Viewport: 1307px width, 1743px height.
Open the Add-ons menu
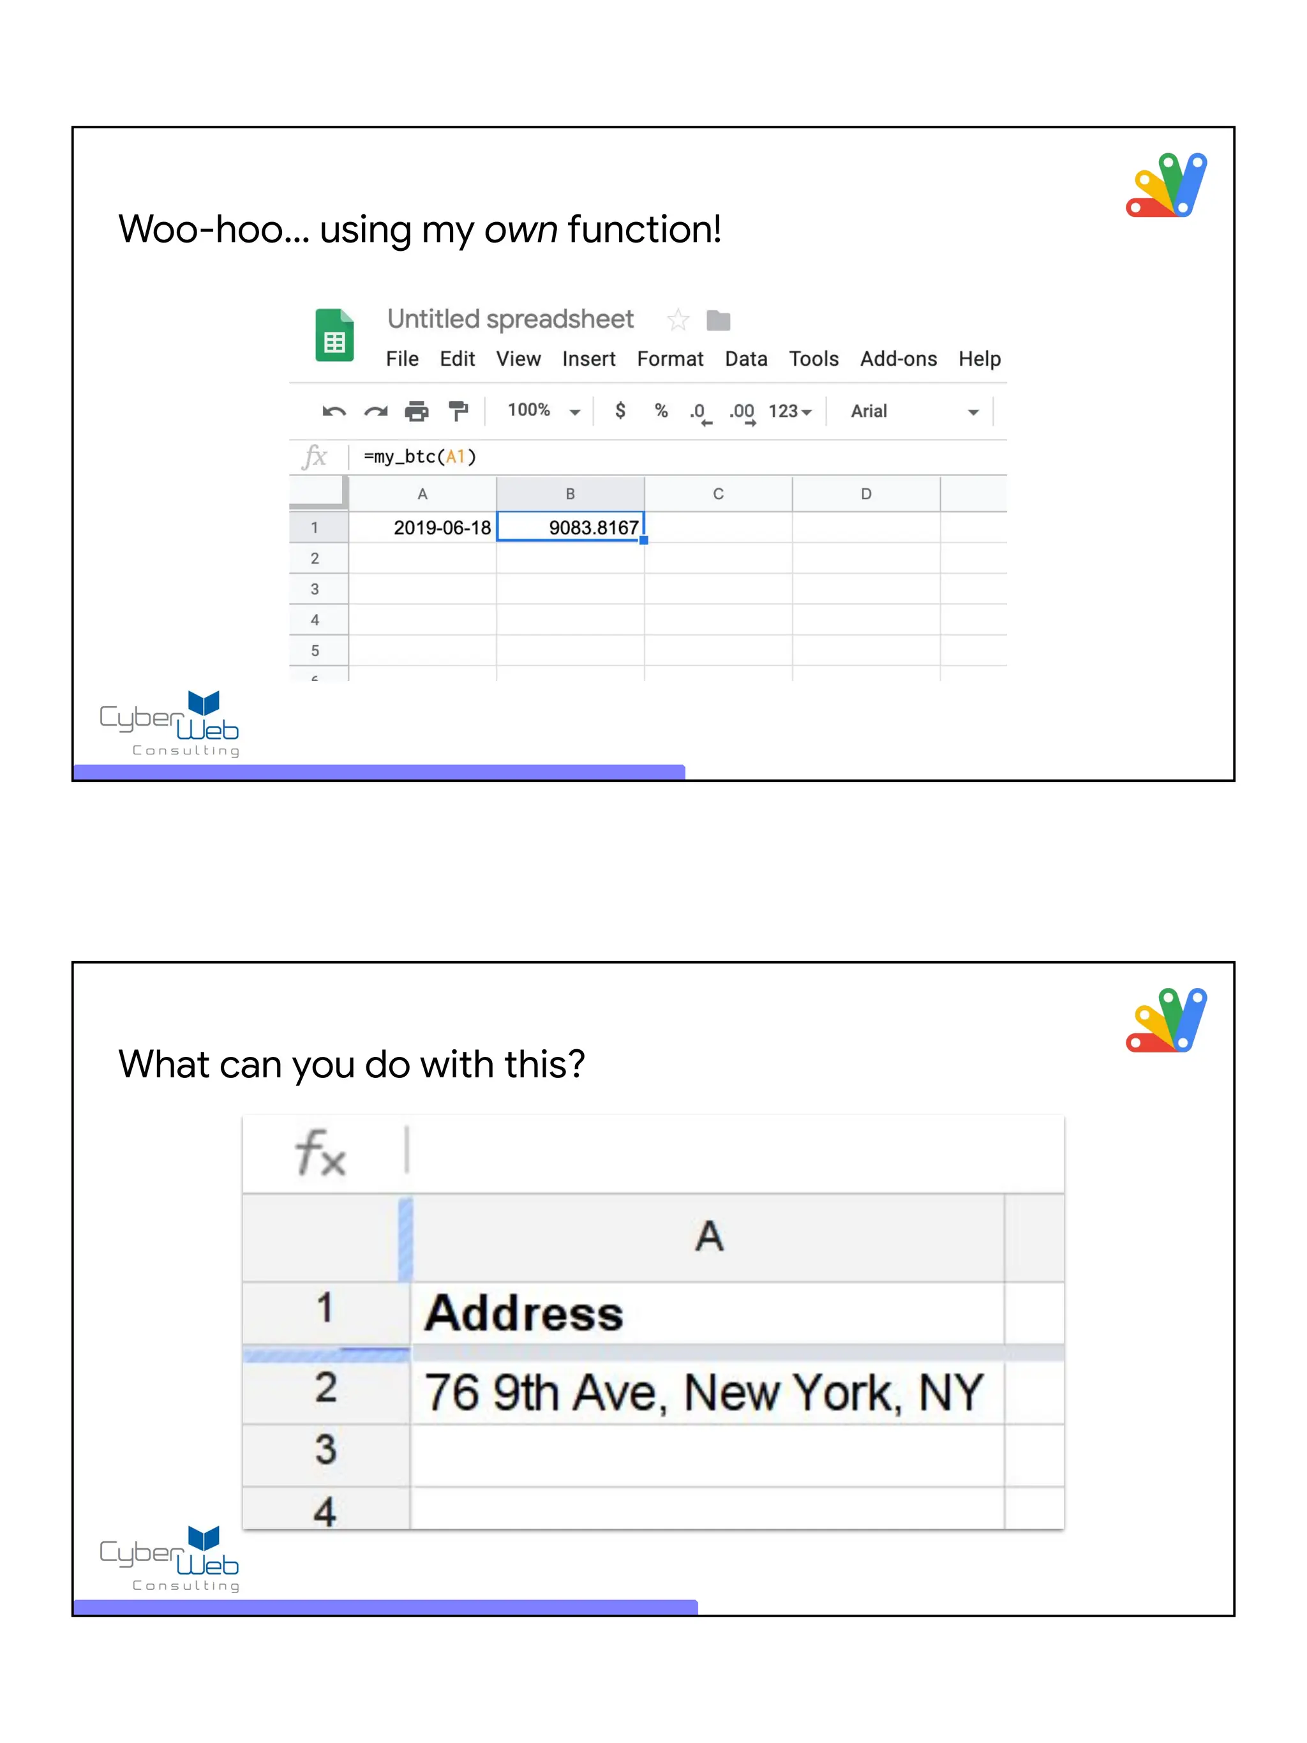(x=898, y=359)
